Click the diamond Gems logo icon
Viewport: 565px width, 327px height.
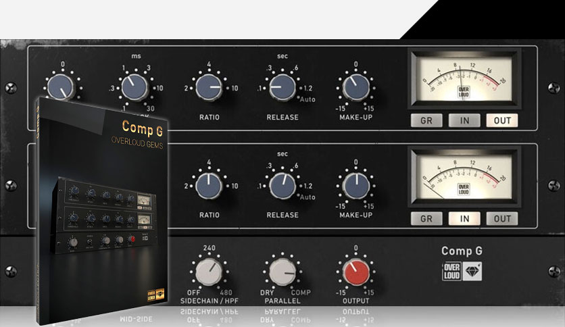(x=472, y=272)
